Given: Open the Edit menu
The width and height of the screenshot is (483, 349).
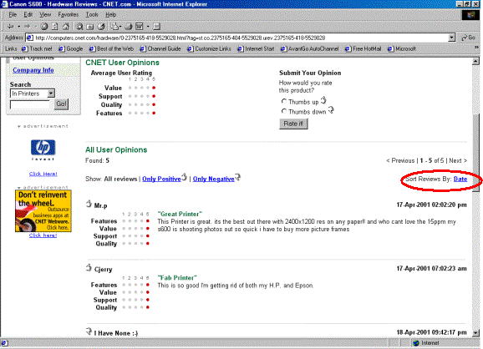Looking at the screenshot, I should click(28, 14).
